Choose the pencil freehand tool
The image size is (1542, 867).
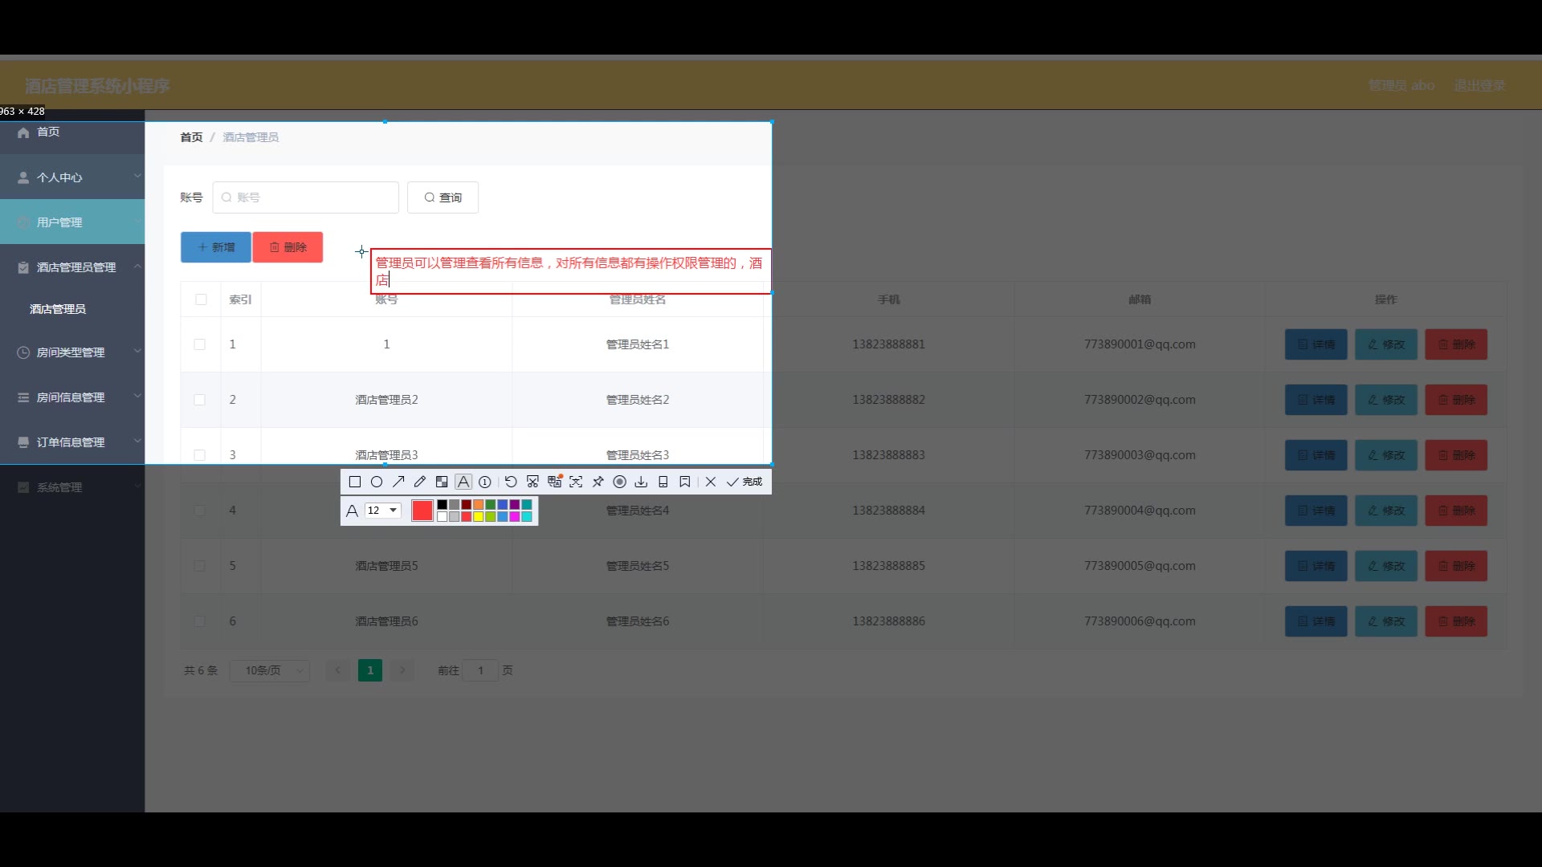pyautogui.click(x=420, y=482)
